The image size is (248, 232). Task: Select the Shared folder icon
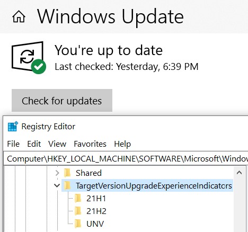pos(67,173)
